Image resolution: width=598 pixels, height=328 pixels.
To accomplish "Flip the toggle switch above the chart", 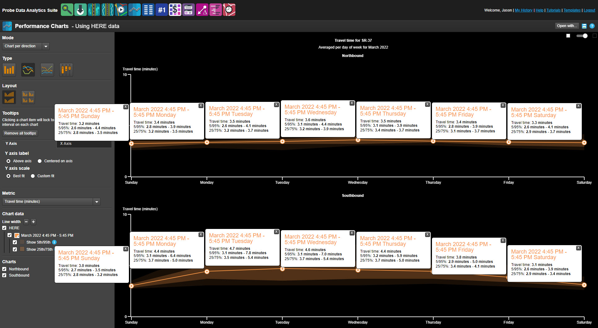I will (582, 36).
